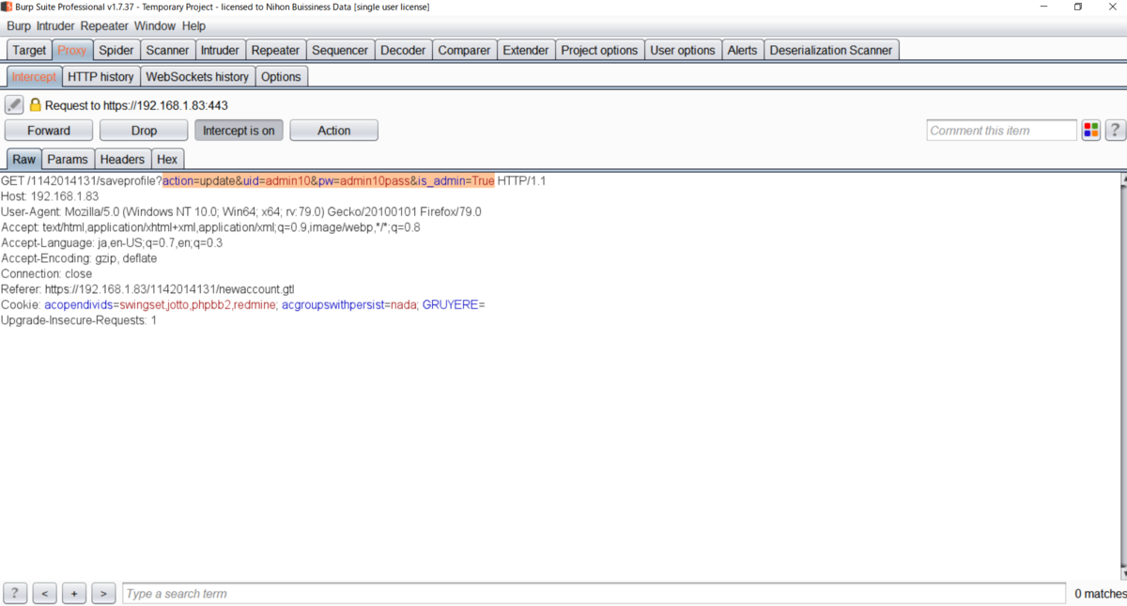Viewport: 1127px width, 606px height.
Task: Open the Burp menu
Action: (x=19, y=26)
